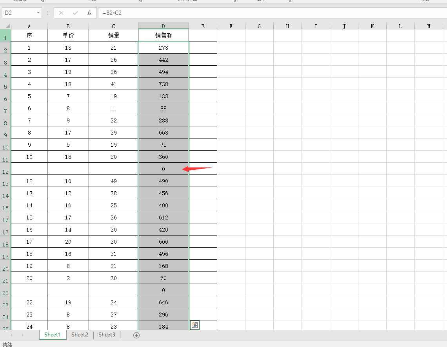The height and width of the screenshot is (347, 447).
Task: Open the Name Box dropdown arrow
Action: click(38, 13)
